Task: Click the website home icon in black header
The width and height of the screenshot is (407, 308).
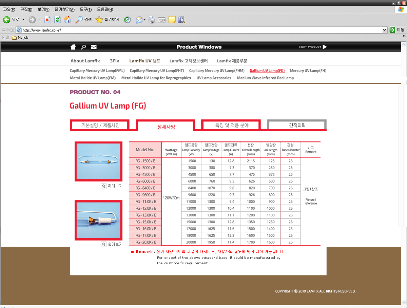Action: (73, 47)
